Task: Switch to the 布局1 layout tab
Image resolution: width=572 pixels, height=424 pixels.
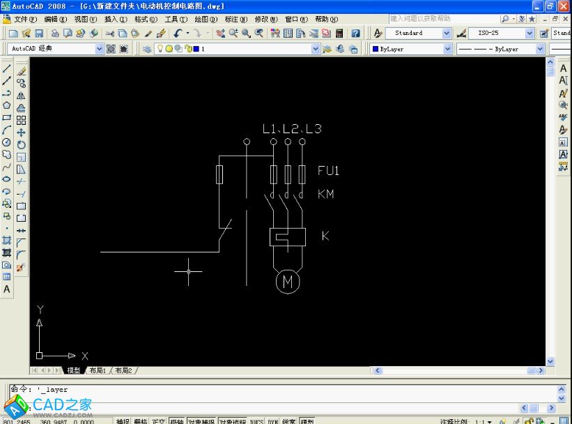Action: [98, 370]
